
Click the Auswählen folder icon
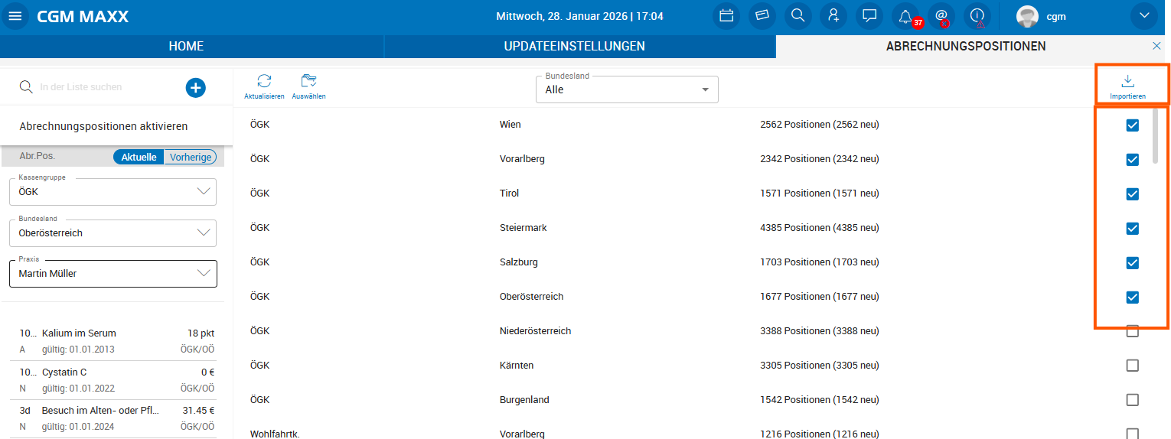308,82
